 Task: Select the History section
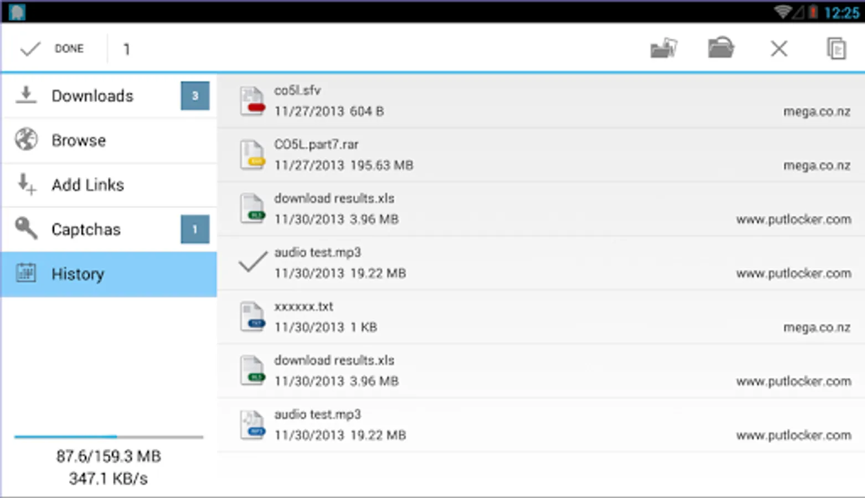109,274
